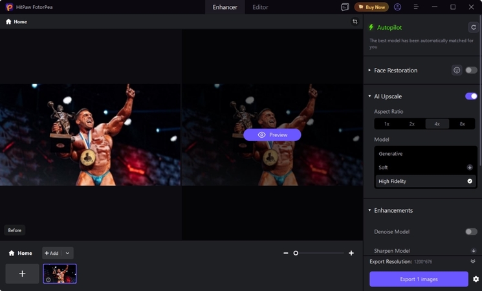Click the refresh icon next to Autopilot

[474, 27]
